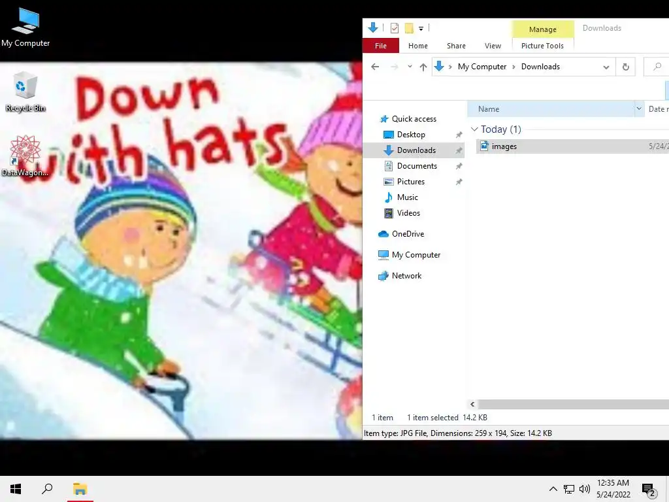669x502 pixels.
Task: Click My Computer in the address path
Action: click(x=482, y=67)
